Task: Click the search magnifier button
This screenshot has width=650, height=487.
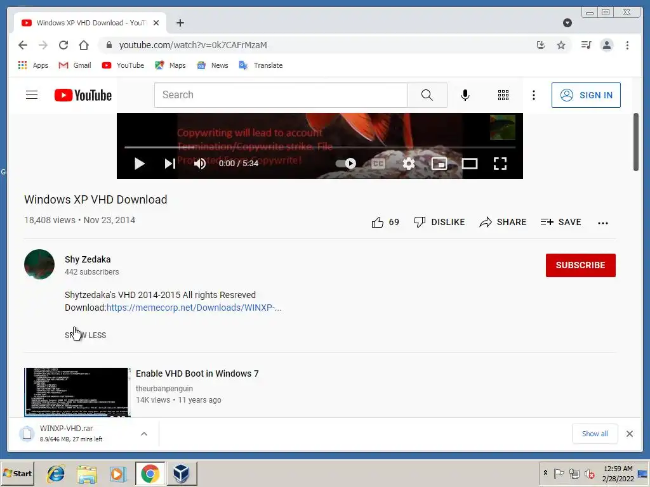Action: pyautogui.click(x=427, y=95)
